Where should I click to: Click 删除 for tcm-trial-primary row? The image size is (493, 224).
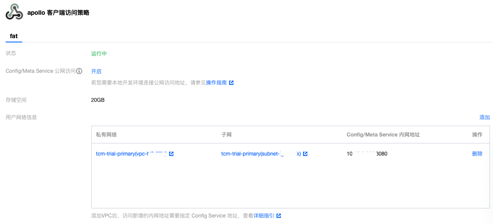tap(477, 154)
